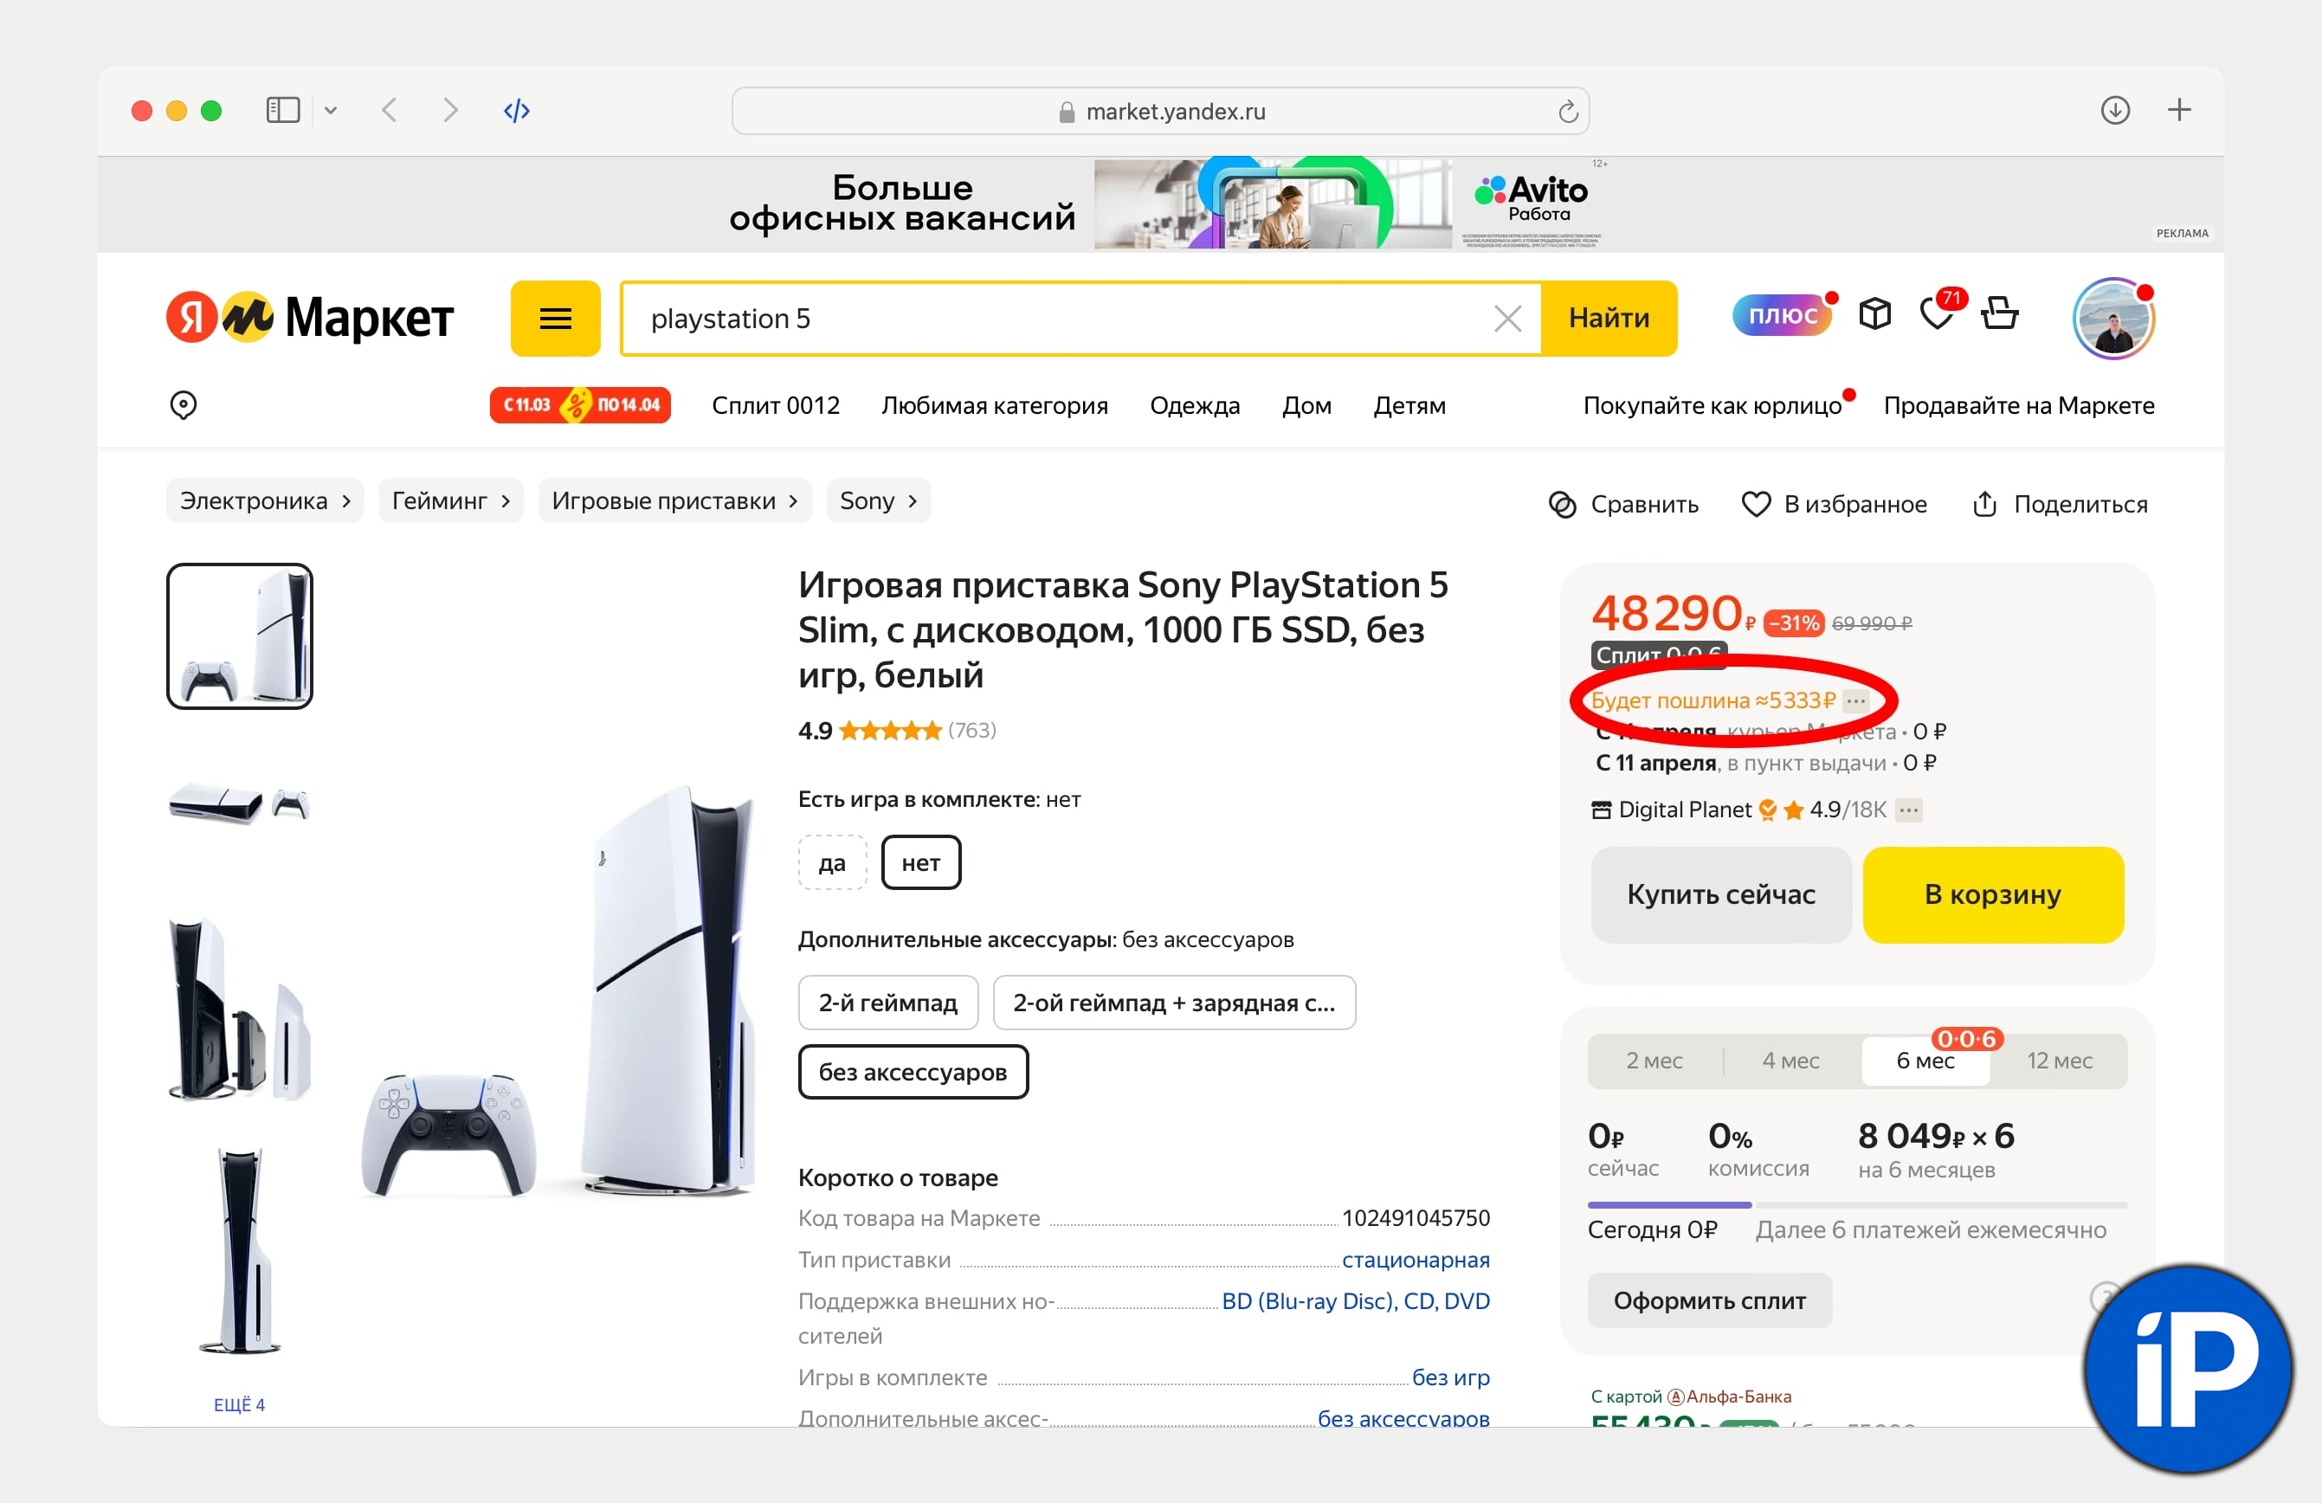Click the 'Оформить сплит' button
The height and width of the screenshot is (1503, 2322).
[x=1709, y=1300]
